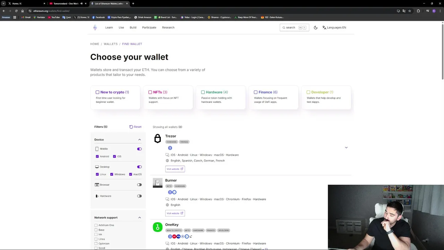The height and width of the screenshot is (250, 444).
Task: Open a new browser tab
Action: (x=133, y=3)
